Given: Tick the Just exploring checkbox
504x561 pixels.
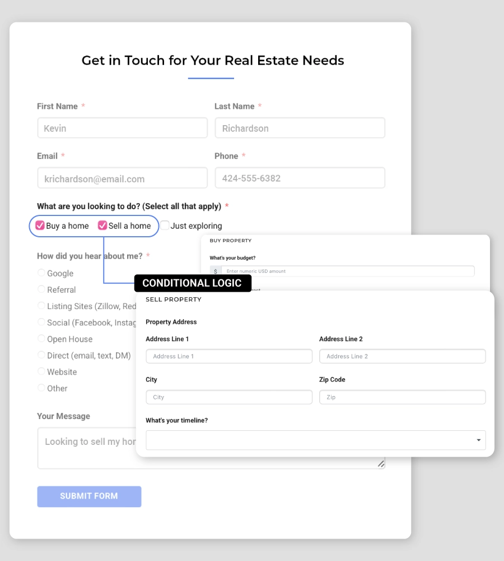Looking at the screenshot, I should click(x=165, y=226).
